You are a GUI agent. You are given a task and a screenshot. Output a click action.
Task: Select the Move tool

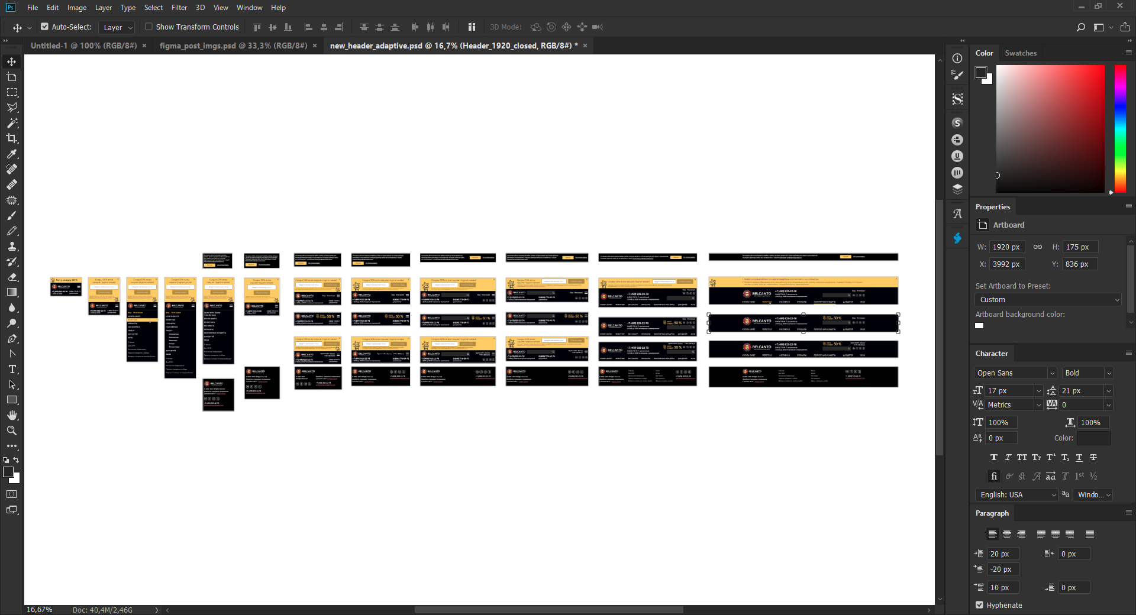(x=12, y=61)
